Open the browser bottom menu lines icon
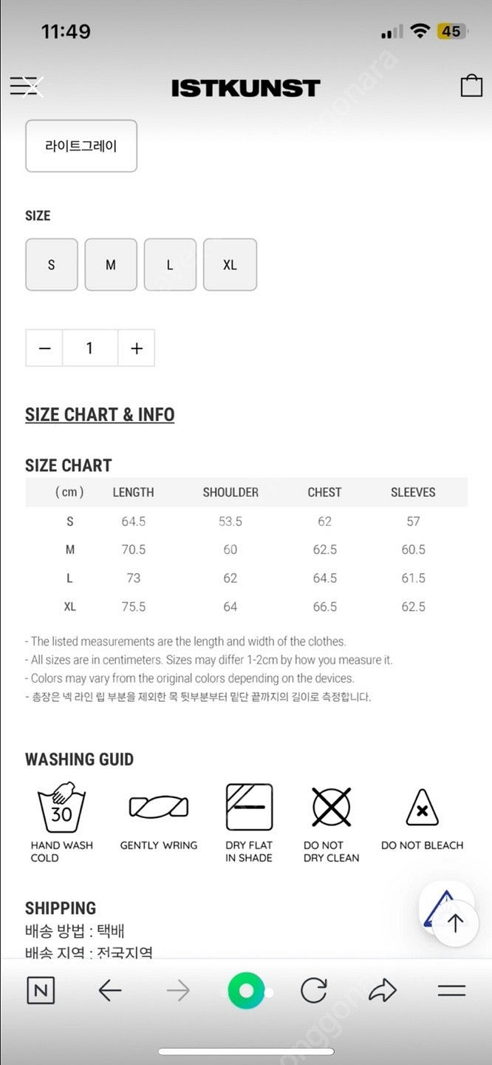The width and height of the screenshot is (492, 1065). [451, 991]
